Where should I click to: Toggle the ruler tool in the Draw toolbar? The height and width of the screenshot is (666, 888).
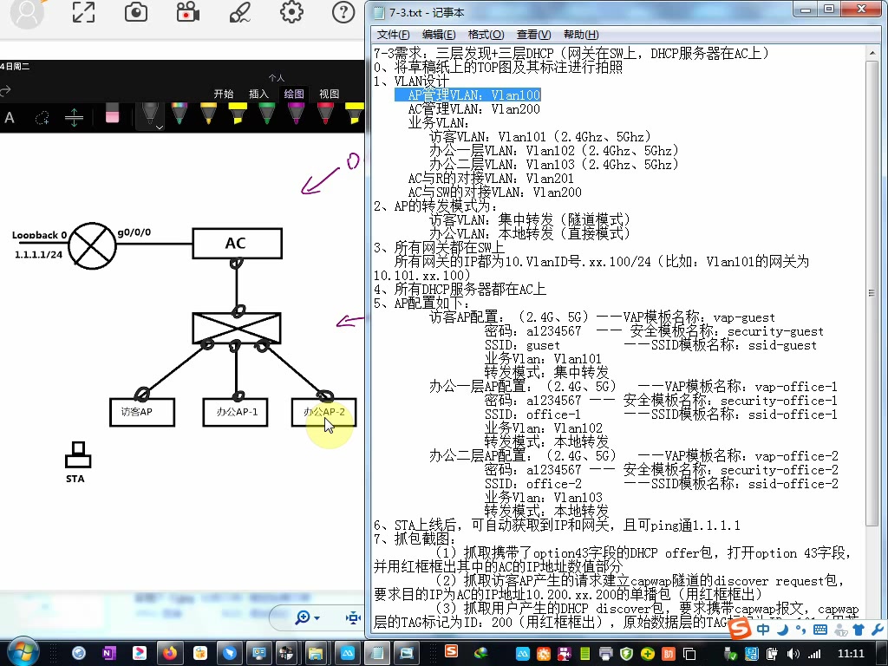pyautogui.click(x=73, y=115)
